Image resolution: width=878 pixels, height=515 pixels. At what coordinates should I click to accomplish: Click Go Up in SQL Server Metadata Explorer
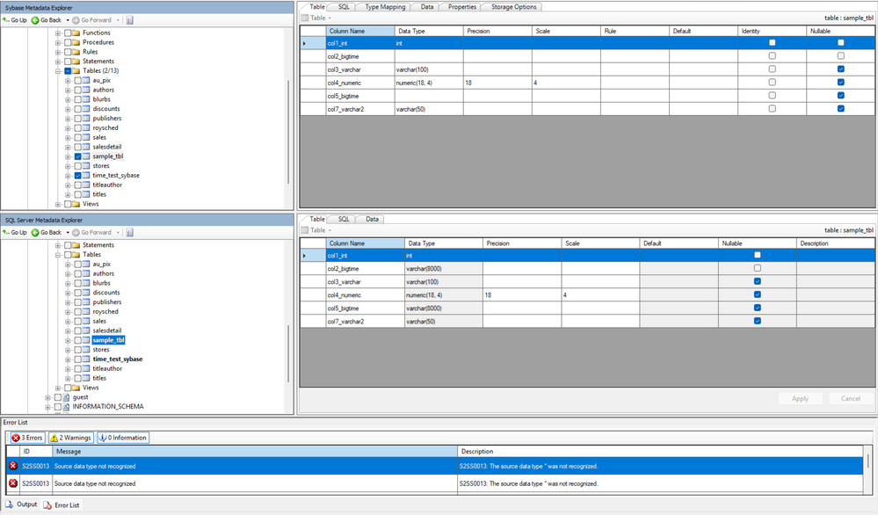pos(15,232)
